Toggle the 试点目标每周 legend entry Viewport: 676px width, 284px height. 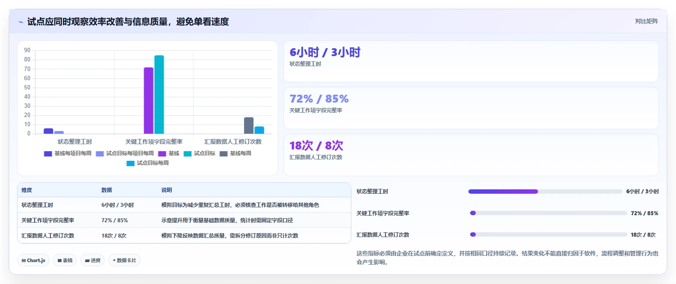[148, 163]
